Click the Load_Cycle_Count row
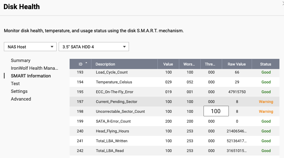 (111, 72)
